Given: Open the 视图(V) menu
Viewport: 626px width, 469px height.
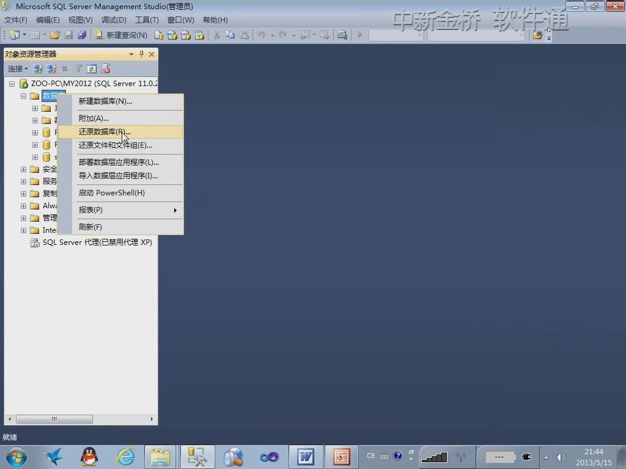Looking at the screenshot, I should (x=80, y=20).
